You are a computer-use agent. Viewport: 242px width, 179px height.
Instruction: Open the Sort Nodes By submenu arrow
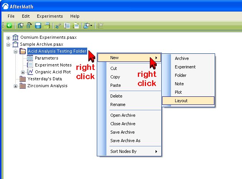click(156, 151)
